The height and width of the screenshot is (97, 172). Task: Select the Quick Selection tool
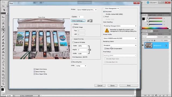[x=3, y=26]
